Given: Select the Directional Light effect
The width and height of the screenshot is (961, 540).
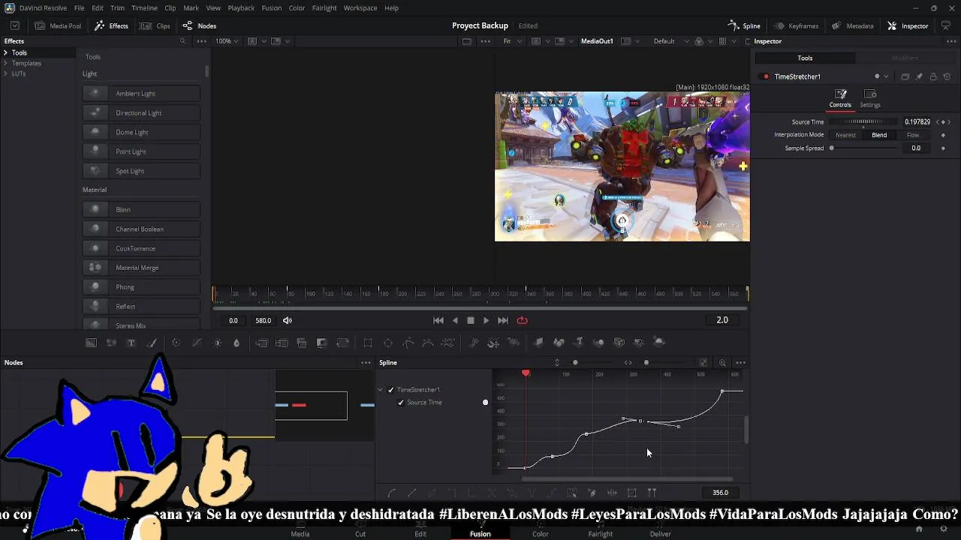Looking at the screenshot, I should coord(141,112).
